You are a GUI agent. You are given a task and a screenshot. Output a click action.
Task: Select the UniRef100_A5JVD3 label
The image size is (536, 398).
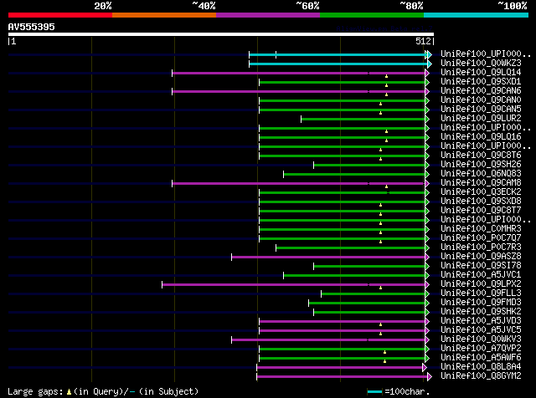coord(481,321)
